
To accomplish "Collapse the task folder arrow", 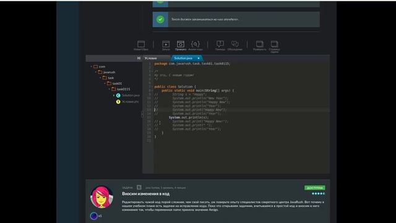I will pos(100,77).
